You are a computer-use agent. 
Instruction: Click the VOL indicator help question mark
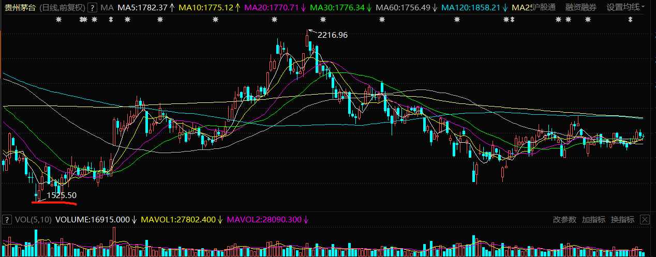[7, 219]
